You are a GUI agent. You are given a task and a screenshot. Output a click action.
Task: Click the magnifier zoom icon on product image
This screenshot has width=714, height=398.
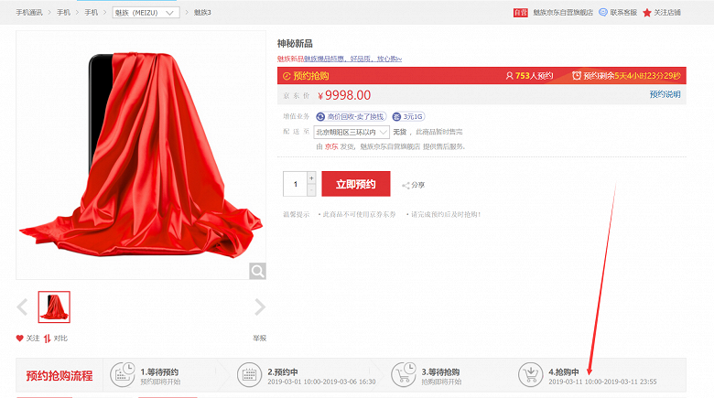tap(257, 272)
